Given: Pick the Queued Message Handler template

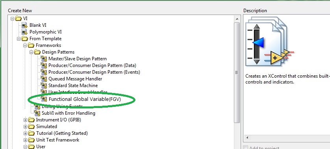Looking at the screenshot, I should [75, 79].
